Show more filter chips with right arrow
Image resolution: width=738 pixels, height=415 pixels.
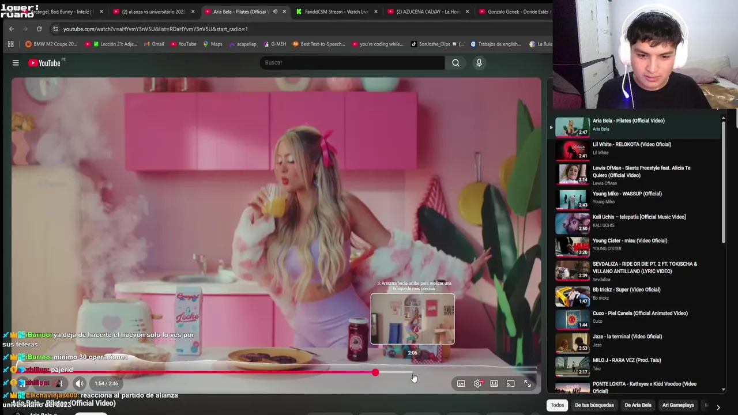coord(718,407)
